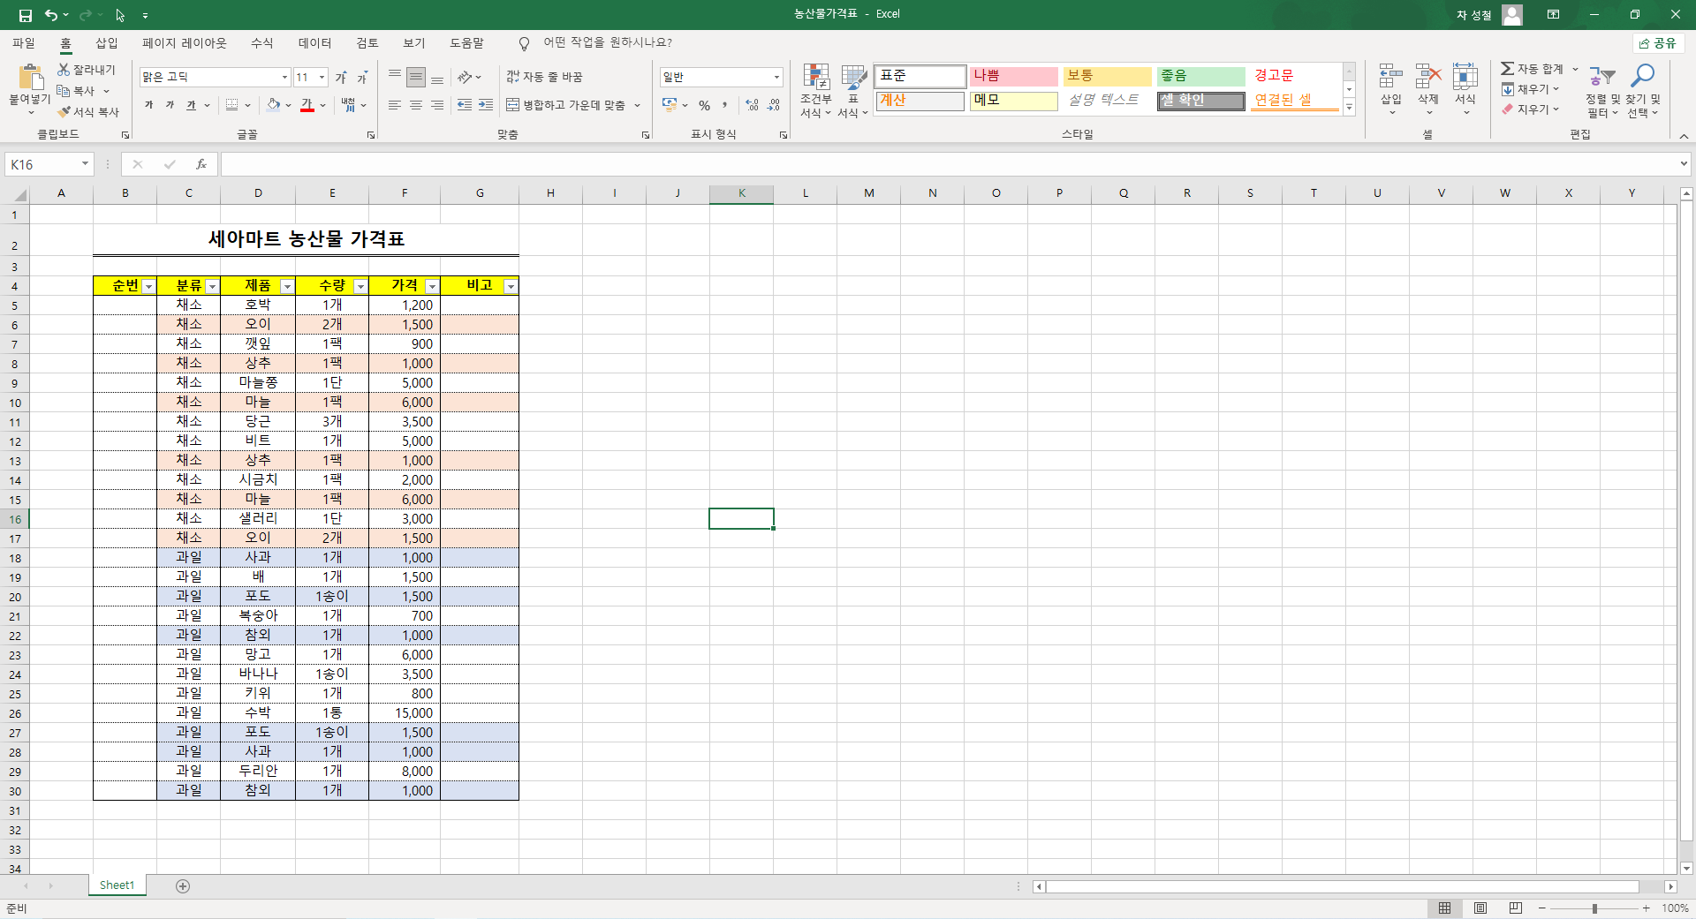Open the 파일 tab
The width and height of the screenshot is (1696, 919).
click(24, 43)
